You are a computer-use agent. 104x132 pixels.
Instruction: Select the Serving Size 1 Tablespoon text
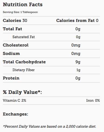coord(20,12)
